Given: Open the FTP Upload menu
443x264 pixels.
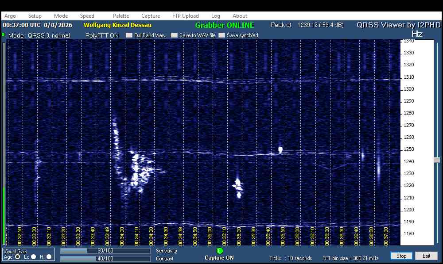Looking at the screenshot, I should (185, 16).
